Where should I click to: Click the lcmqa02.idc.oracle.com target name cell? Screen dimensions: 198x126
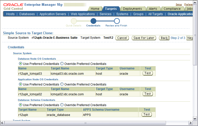coord(73,94)
